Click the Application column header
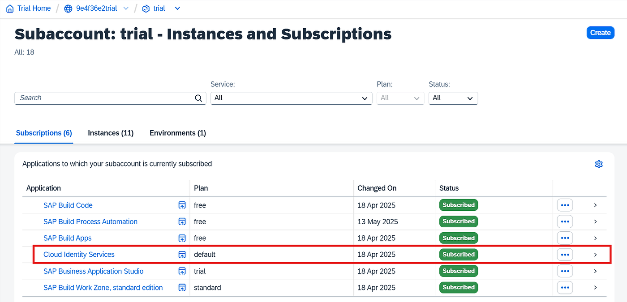 click(x=43, y=188)
